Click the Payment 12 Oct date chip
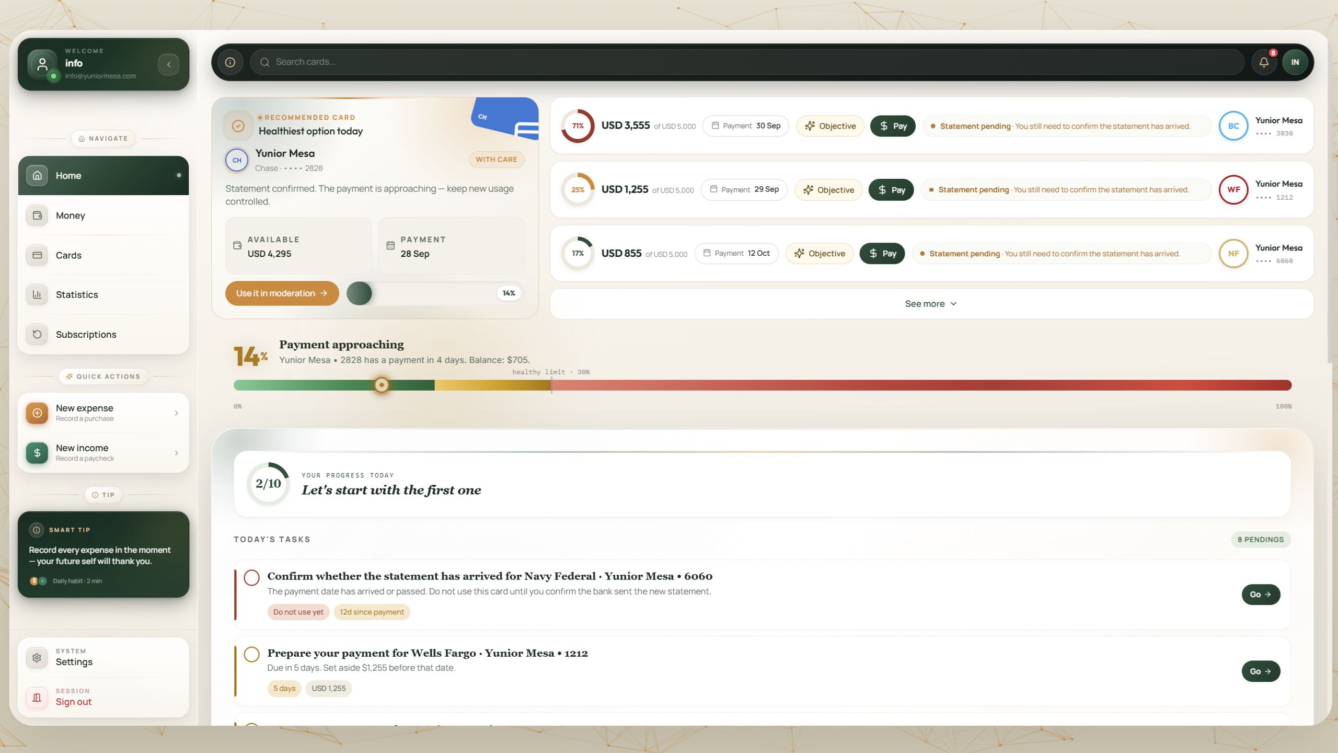 [x=736, y=254]
